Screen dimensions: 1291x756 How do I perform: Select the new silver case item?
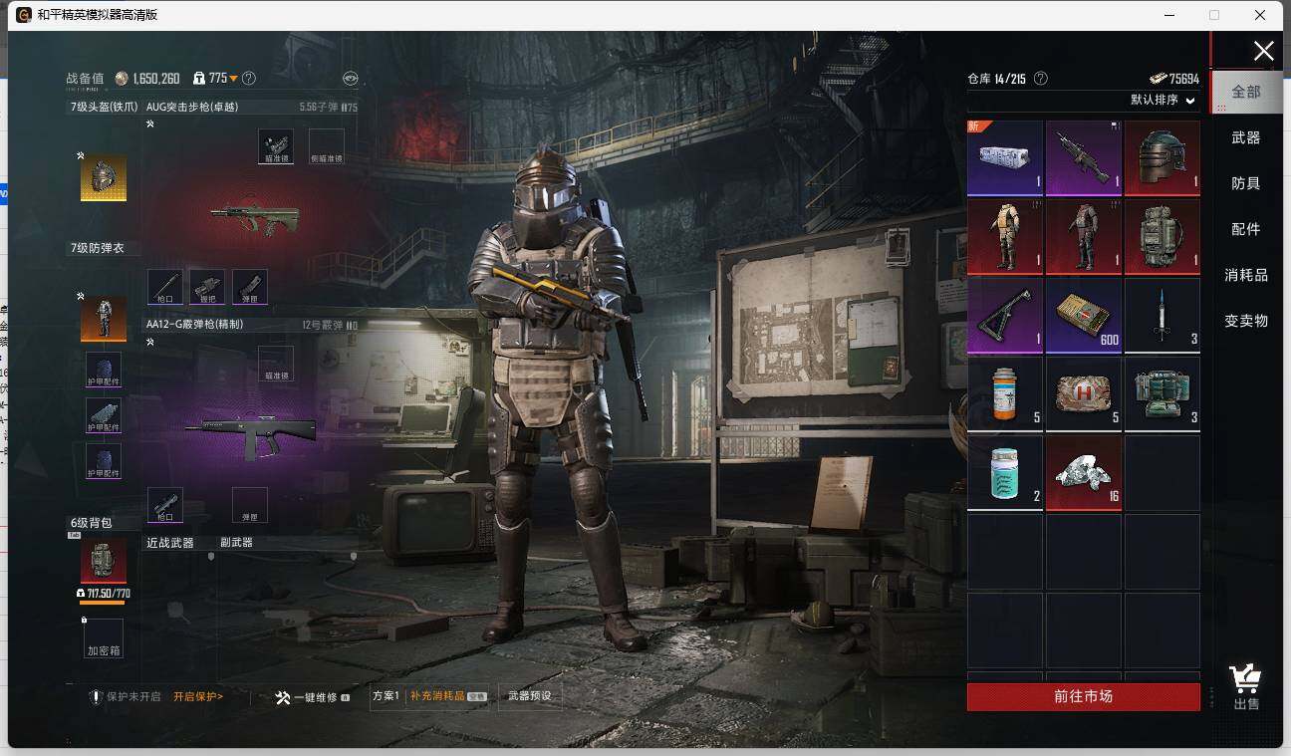click(1005, 157)
